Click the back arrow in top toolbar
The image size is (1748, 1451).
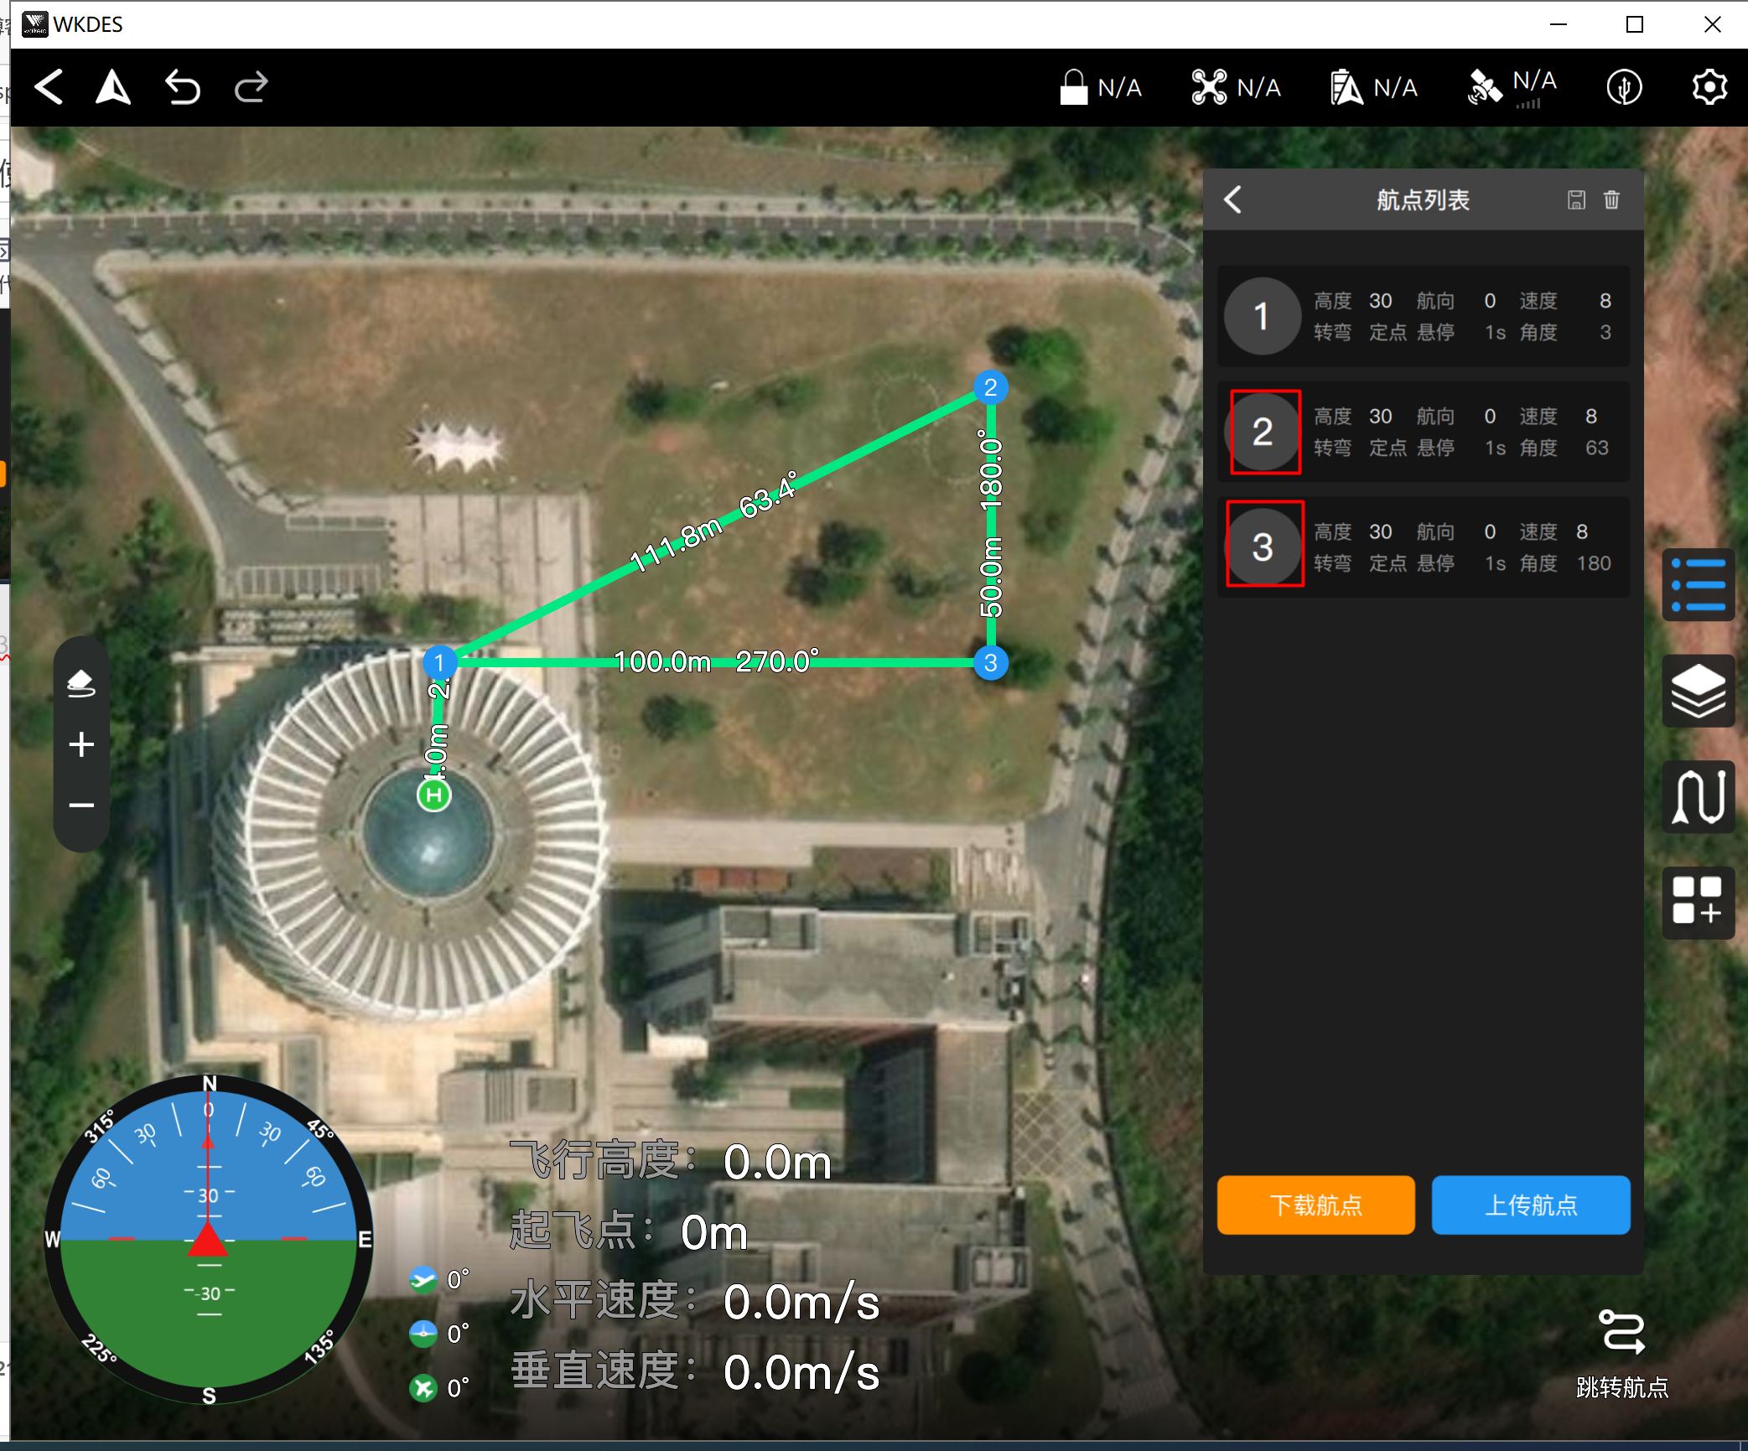pyautogui.click(x=49, y=87)
